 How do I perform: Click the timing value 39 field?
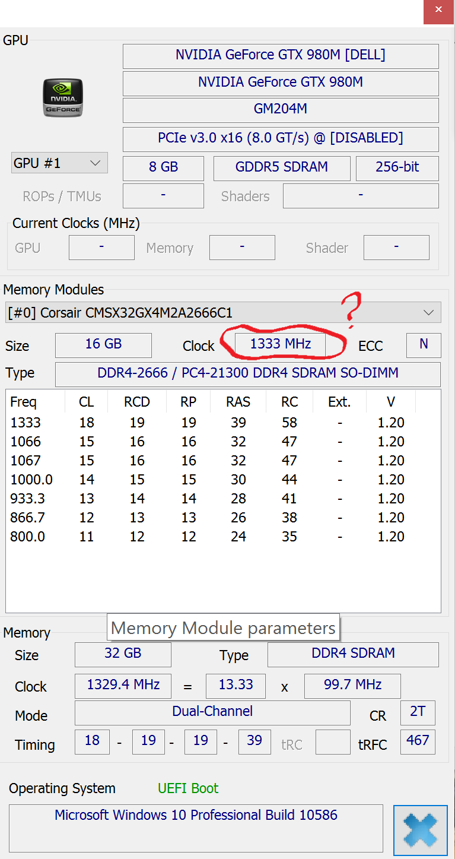[254, 741]
